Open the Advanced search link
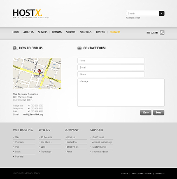This screenshot has width=177, height=179. tap(133, 18)
